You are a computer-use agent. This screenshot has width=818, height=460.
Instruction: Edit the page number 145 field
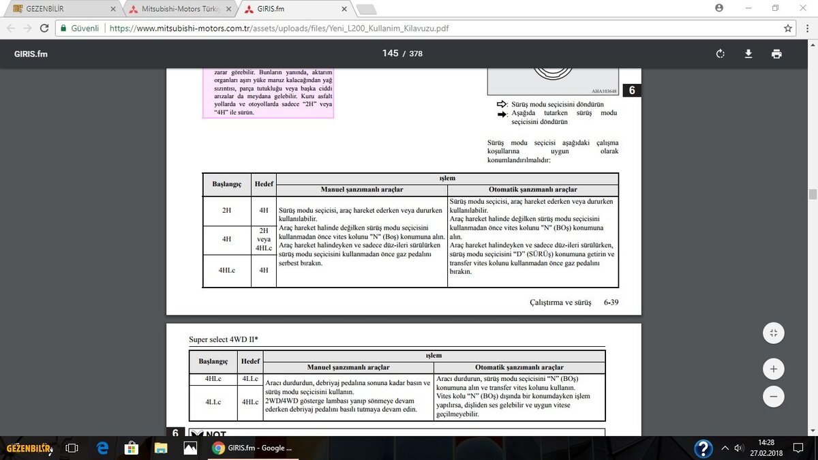click(x=390, y=53)
